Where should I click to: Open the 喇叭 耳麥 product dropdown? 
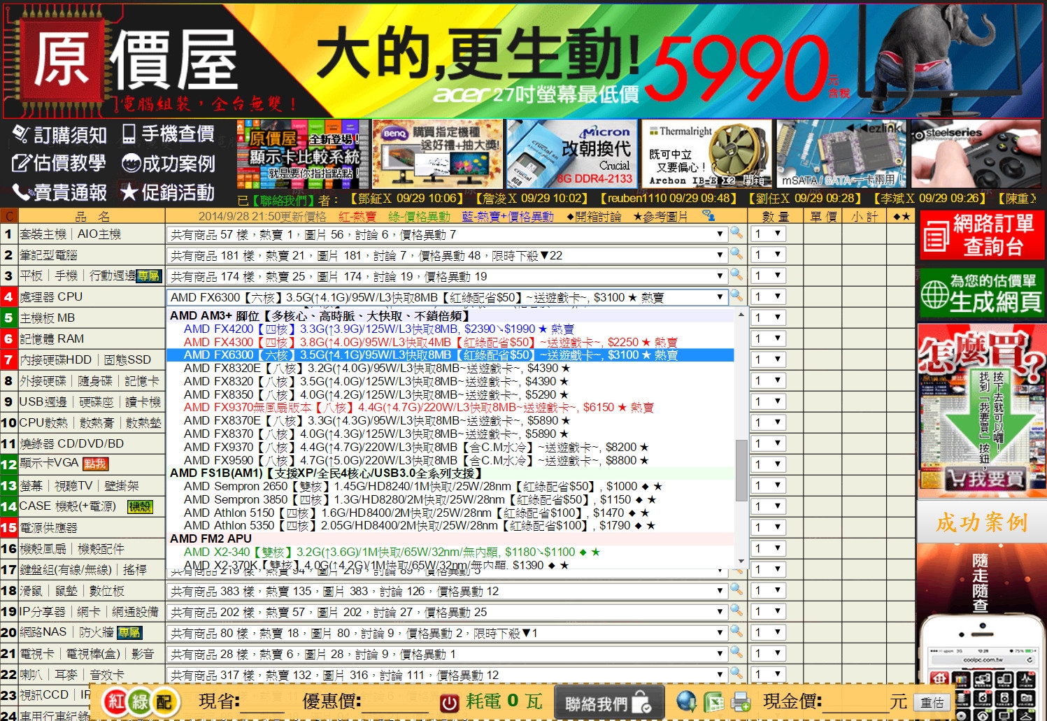pyautogui.click(x=447, y=675)
